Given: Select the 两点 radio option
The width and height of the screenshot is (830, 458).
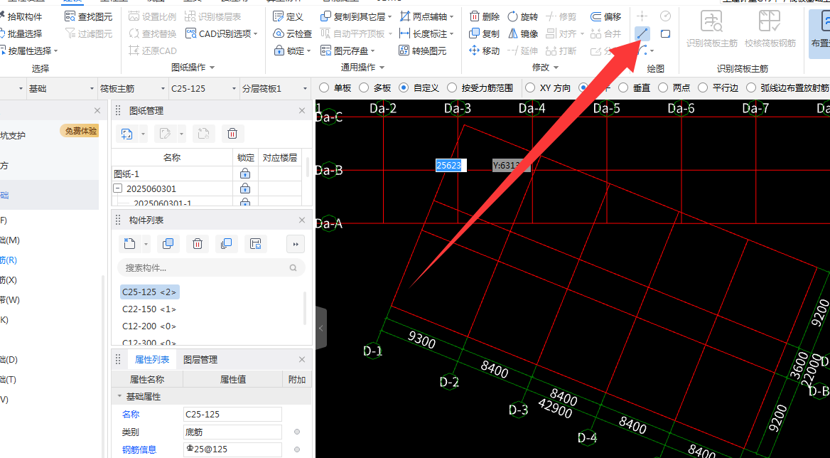Looking at the screenshot, I should click(663, 88).
